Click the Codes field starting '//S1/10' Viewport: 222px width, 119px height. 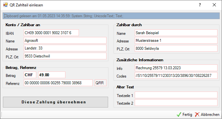click(176, 76)
